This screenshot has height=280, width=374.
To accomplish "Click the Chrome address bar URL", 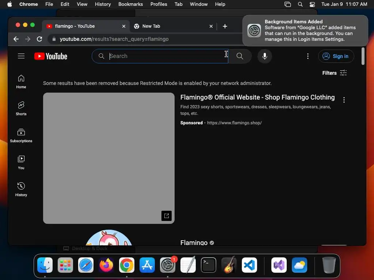I will coord(114,39).
